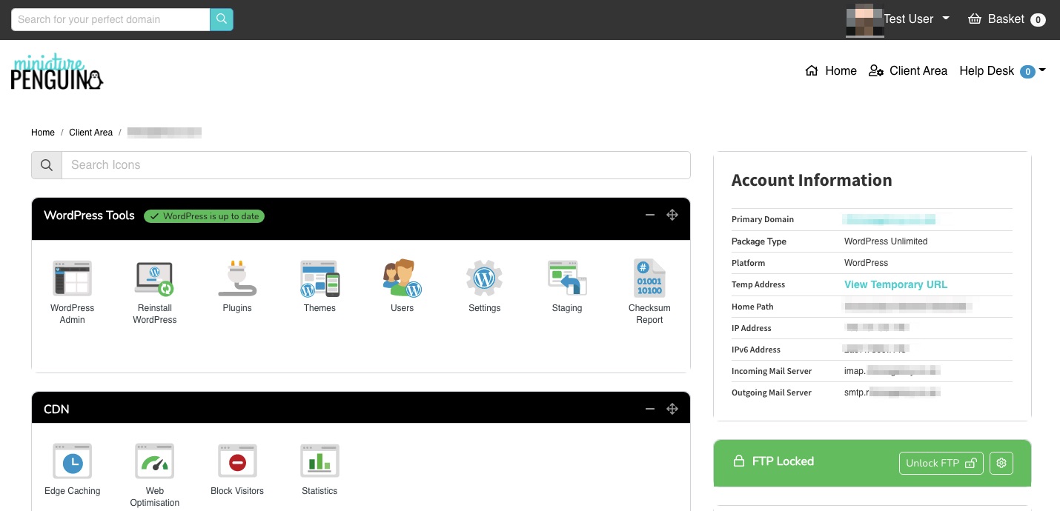Viewport: 1060px width, 511px height.
Task: Open Client Area in main navigation
Action: tap(908, 71)
